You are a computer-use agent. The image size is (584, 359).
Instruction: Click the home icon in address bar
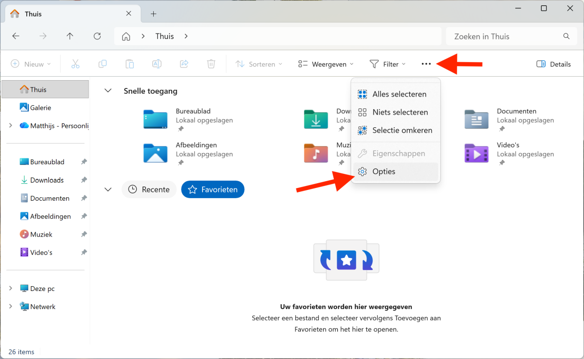pyautogui.click(x=126, y=36)
